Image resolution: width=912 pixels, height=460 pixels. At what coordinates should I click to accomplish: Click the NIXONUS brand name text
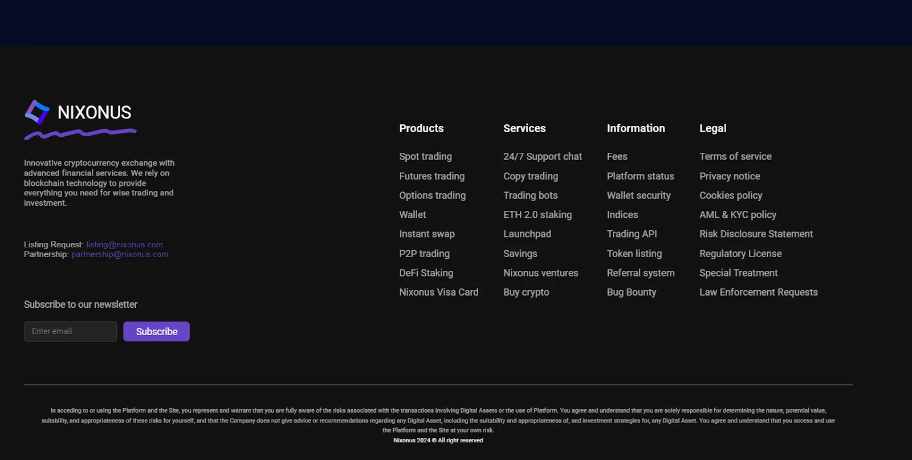(x=95, y=112)
